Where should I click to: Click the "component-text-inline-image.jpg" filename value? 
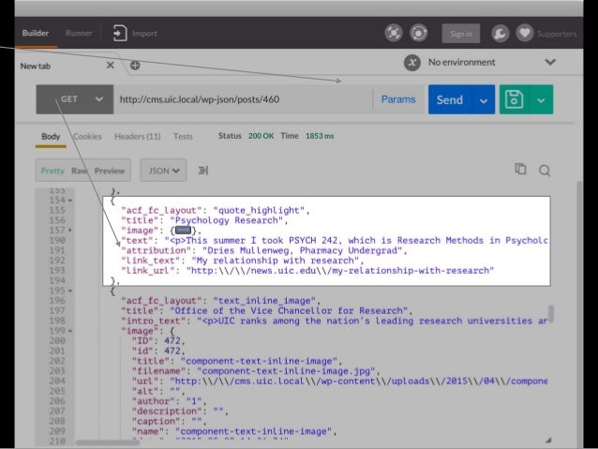pyautogui.click(x=286, y=371)
